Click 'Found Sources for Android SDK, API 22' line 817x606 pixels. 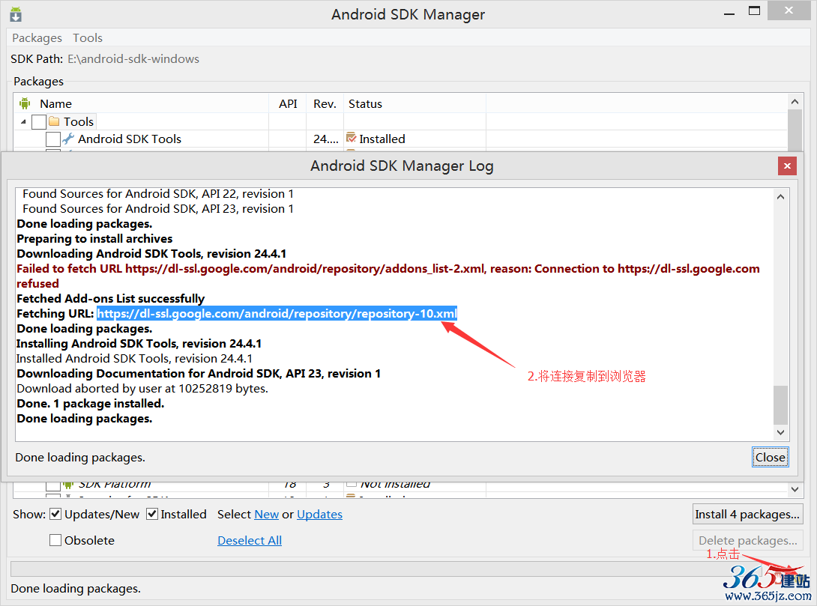(158, 194)
